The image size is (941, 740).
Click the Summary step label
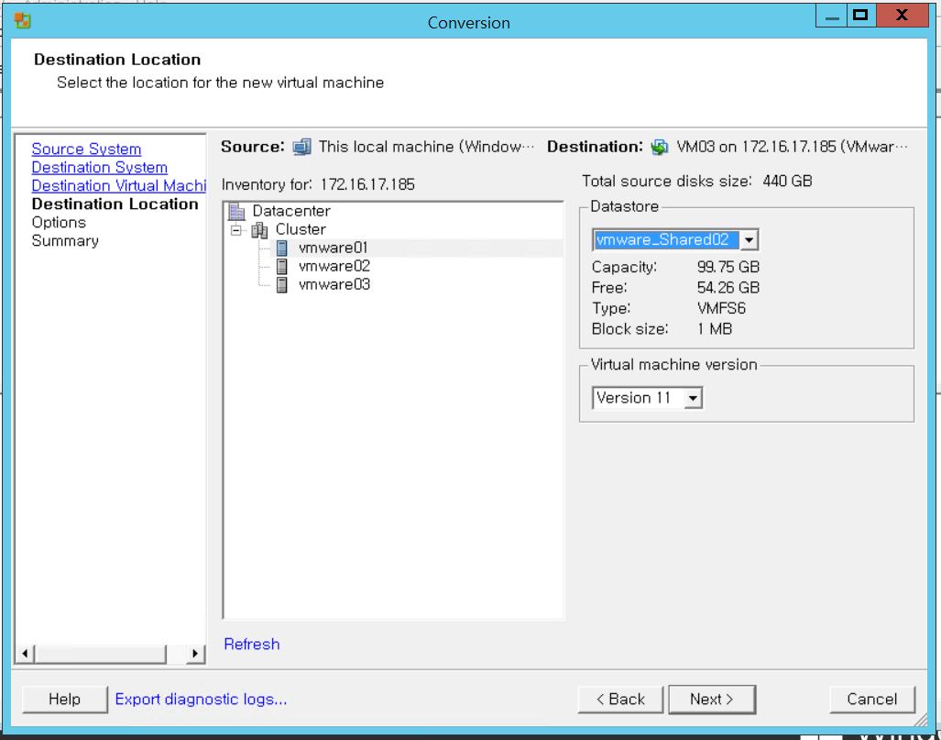pos(65,241)
